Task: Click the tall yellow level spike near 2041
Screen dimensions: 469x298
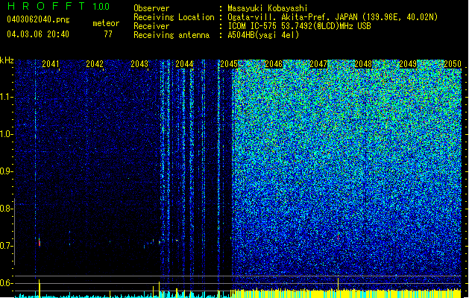Action: tap(40, 288)
